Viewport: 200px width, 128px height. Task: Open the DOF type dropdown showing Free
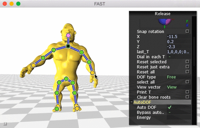point(179,77)
